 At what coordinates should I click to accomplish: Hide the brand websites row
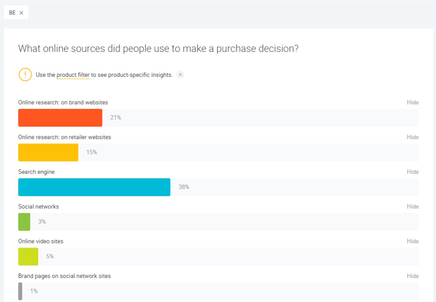point(412,102)
